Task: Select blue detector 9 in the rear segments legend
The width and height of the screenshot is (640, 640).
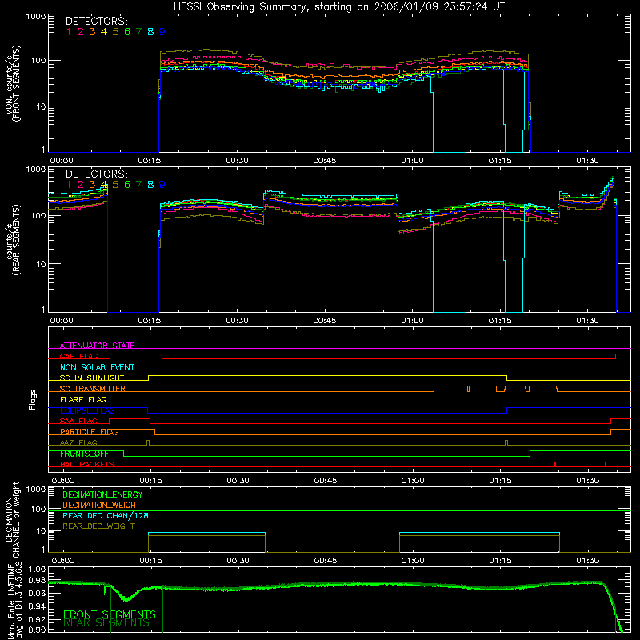Action: click(x=162, y=185)
